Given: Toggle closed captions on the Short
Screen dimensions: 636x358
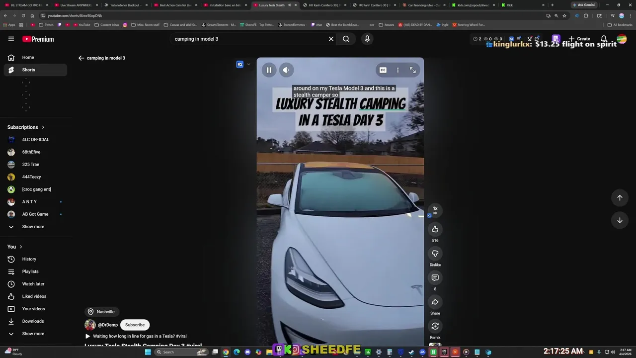Looking at the screenshot, I should coord(383,70).
